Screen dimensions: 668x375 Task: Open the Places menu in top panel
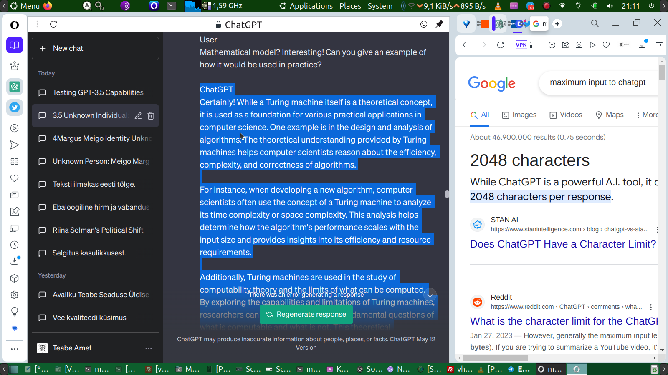pos(350,6)
